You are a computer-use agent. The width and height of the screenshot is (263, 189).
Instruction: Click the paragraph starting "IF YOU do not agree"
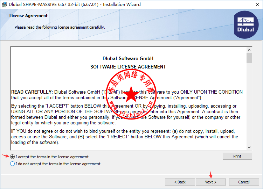click(x=125, y=137)
